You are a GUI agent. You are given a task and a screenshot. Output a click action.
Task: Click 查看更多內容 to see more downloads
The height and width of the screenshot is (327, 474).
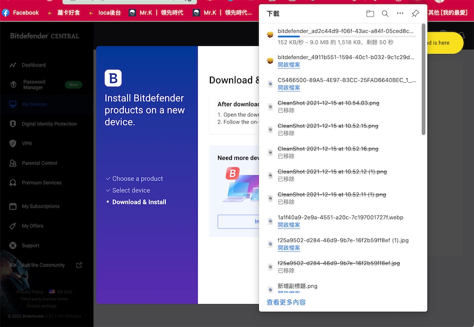(x=286, y=302)
